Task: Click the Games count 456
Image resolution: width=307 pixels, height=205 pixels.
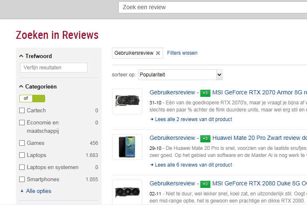Action: tap(94, 143)
